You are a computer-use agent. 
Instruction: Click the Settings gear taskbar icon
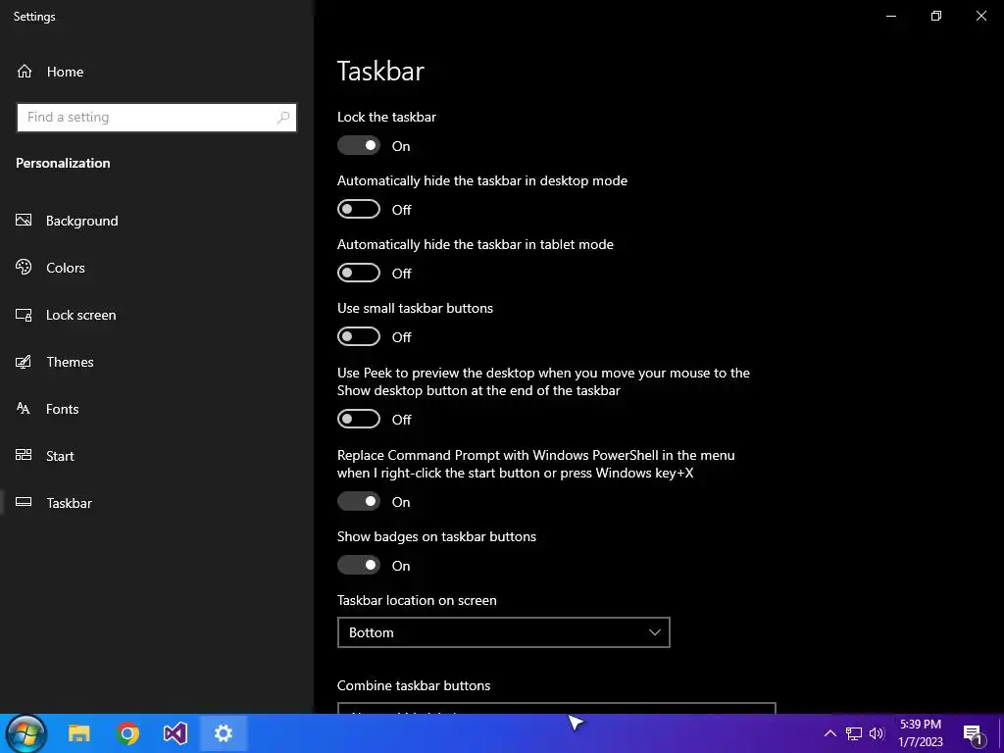(x=223, y=733)
